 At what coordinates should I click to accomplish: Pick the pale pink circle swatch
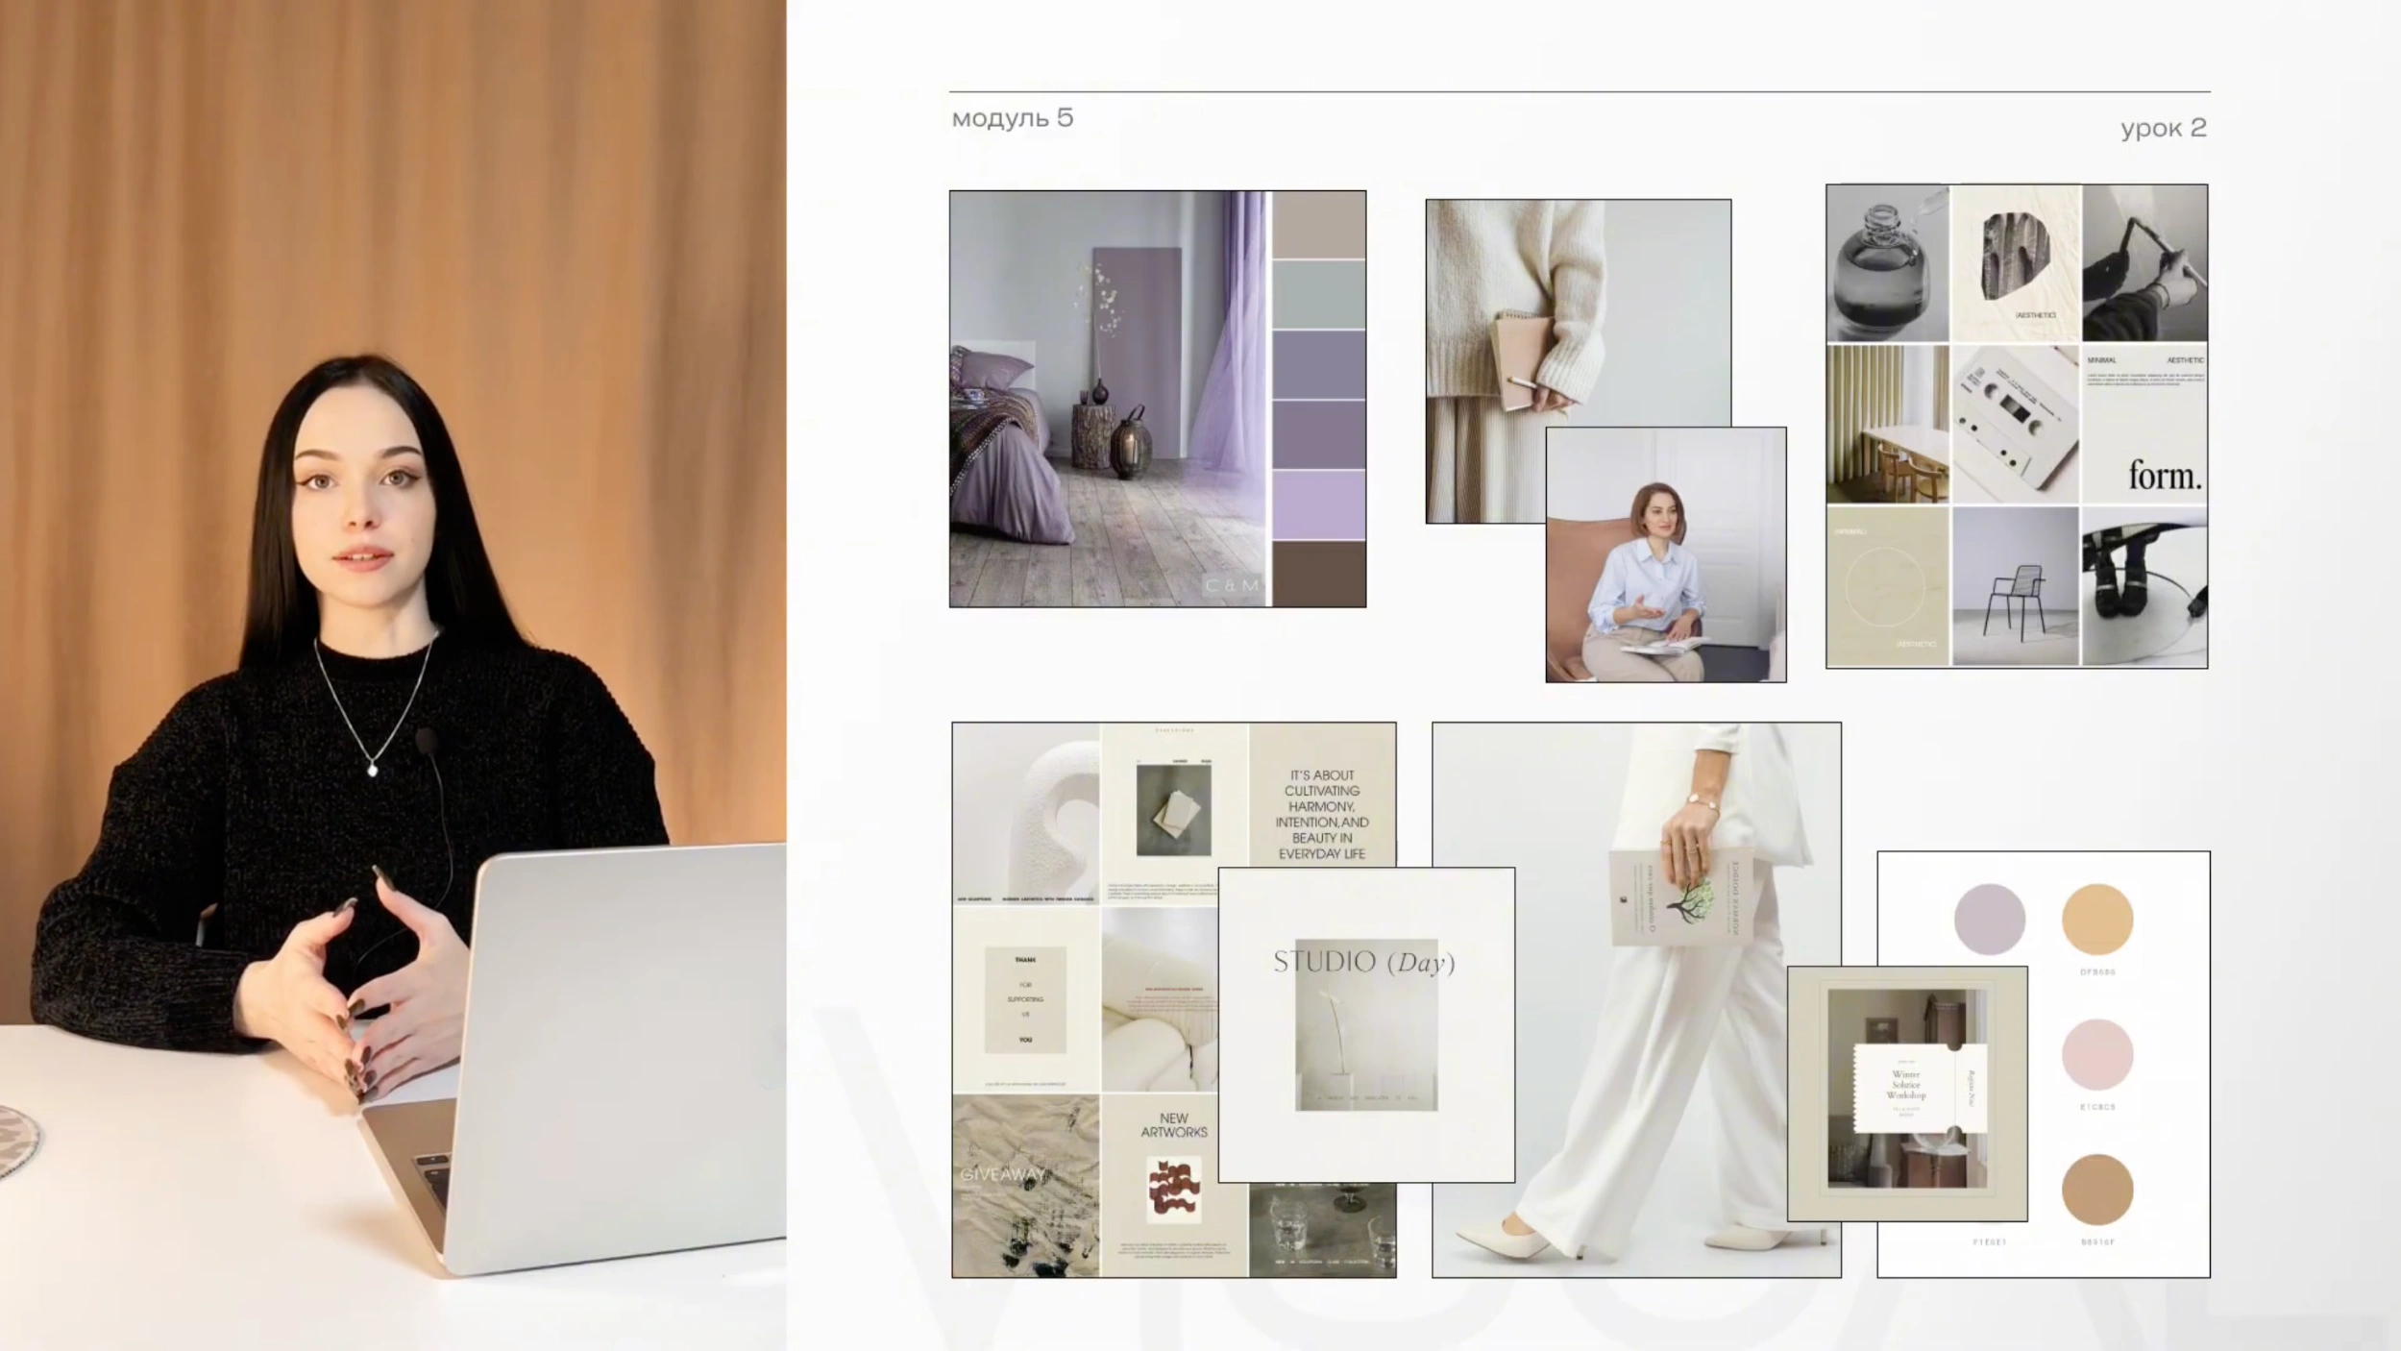[x=2097, y=1055]
